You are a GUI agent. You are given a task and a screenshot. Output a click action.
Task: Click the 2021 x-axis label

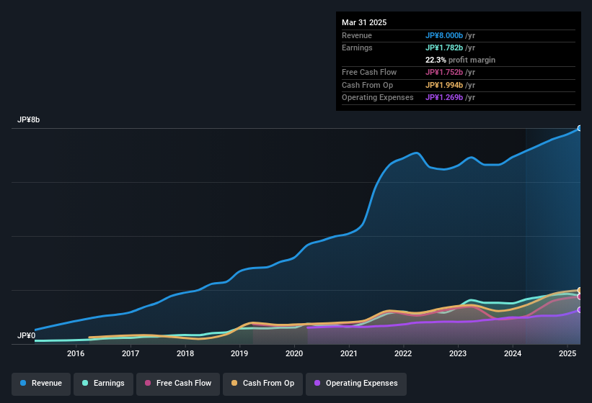pos(349,353)
